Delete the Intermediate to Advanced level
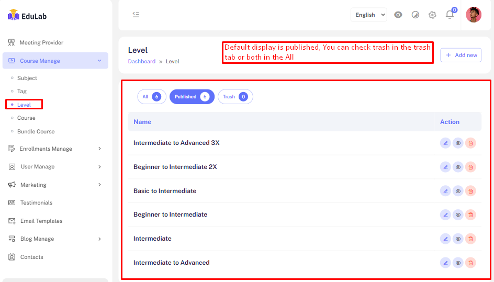 tap(470, 263)
